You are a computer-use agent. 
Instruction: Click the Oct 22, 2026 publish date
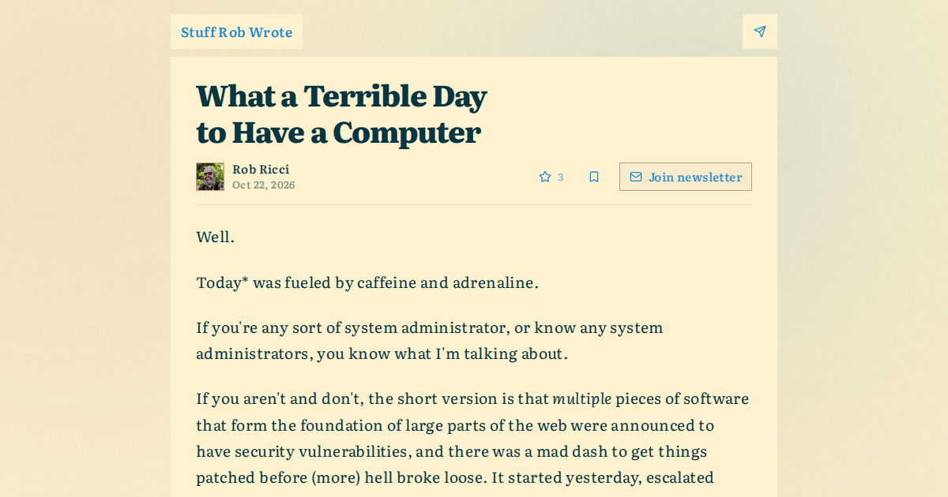[264, 185]
